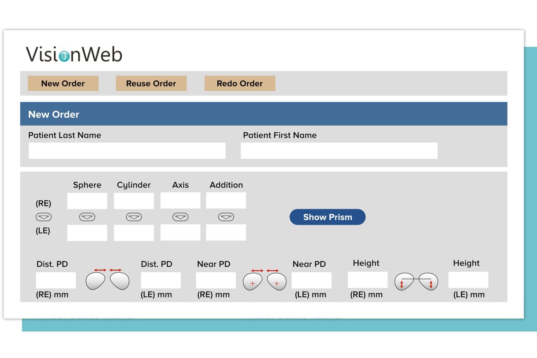Click the (RE) row label
537x358 pixels.
43,203
